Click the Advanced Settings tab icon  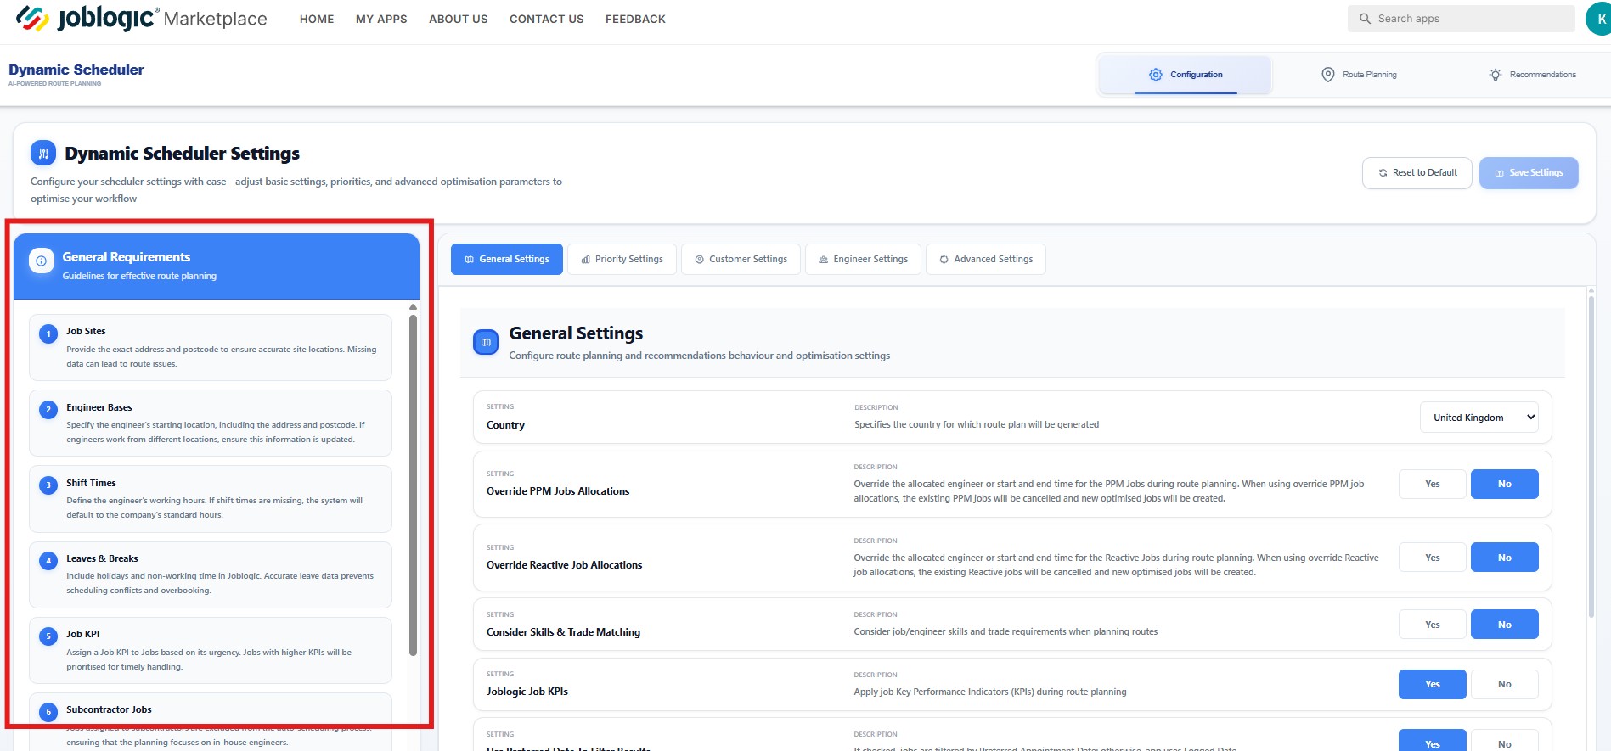(x=944, y=260)
